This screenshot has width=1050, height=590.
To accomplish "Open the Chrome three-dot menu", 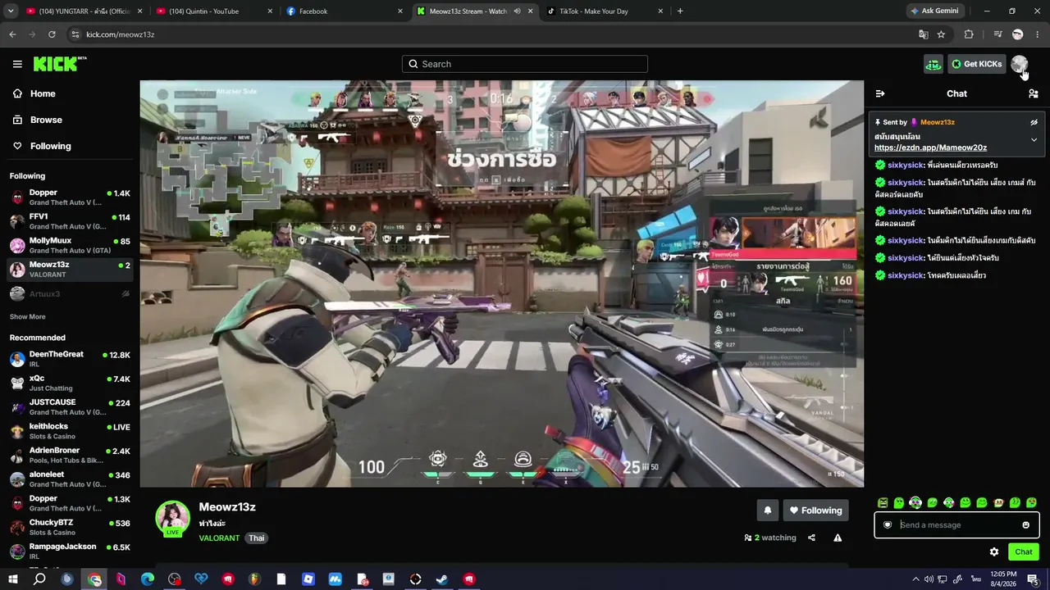I will pos(1038,34).
